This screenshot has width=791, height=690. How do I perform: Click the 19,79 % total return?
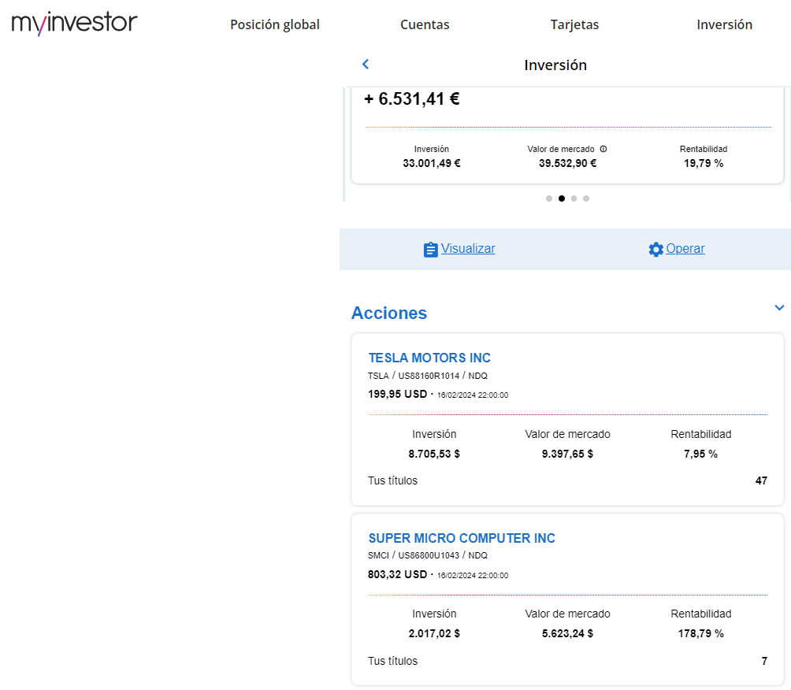click(704, 163)
